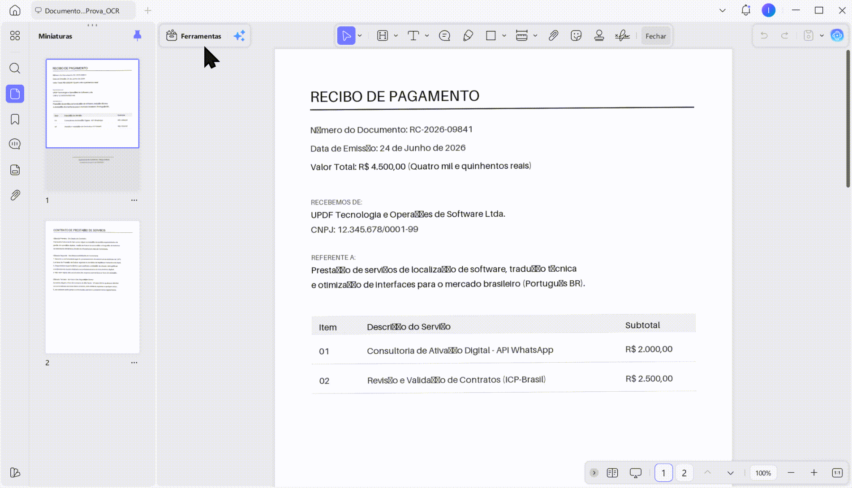
Task: Expand the save options dropdown
Action: click(x=822, y=36)
